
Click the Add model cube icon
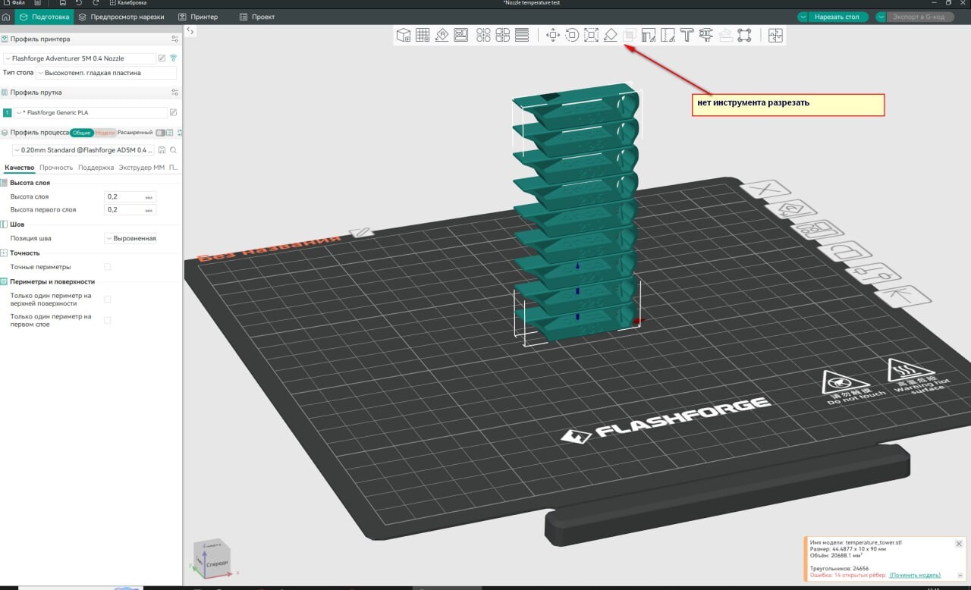coord(404,35)
